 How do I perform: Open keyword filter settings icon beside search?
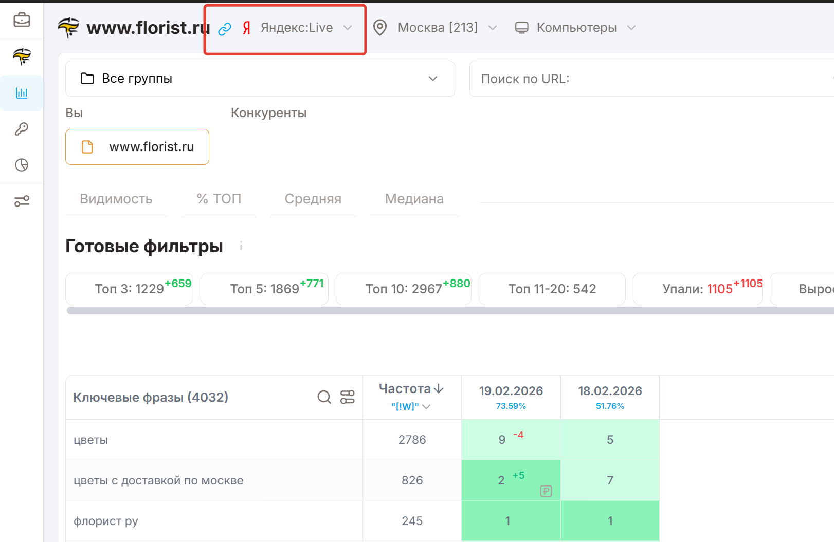tap(348, 397)
